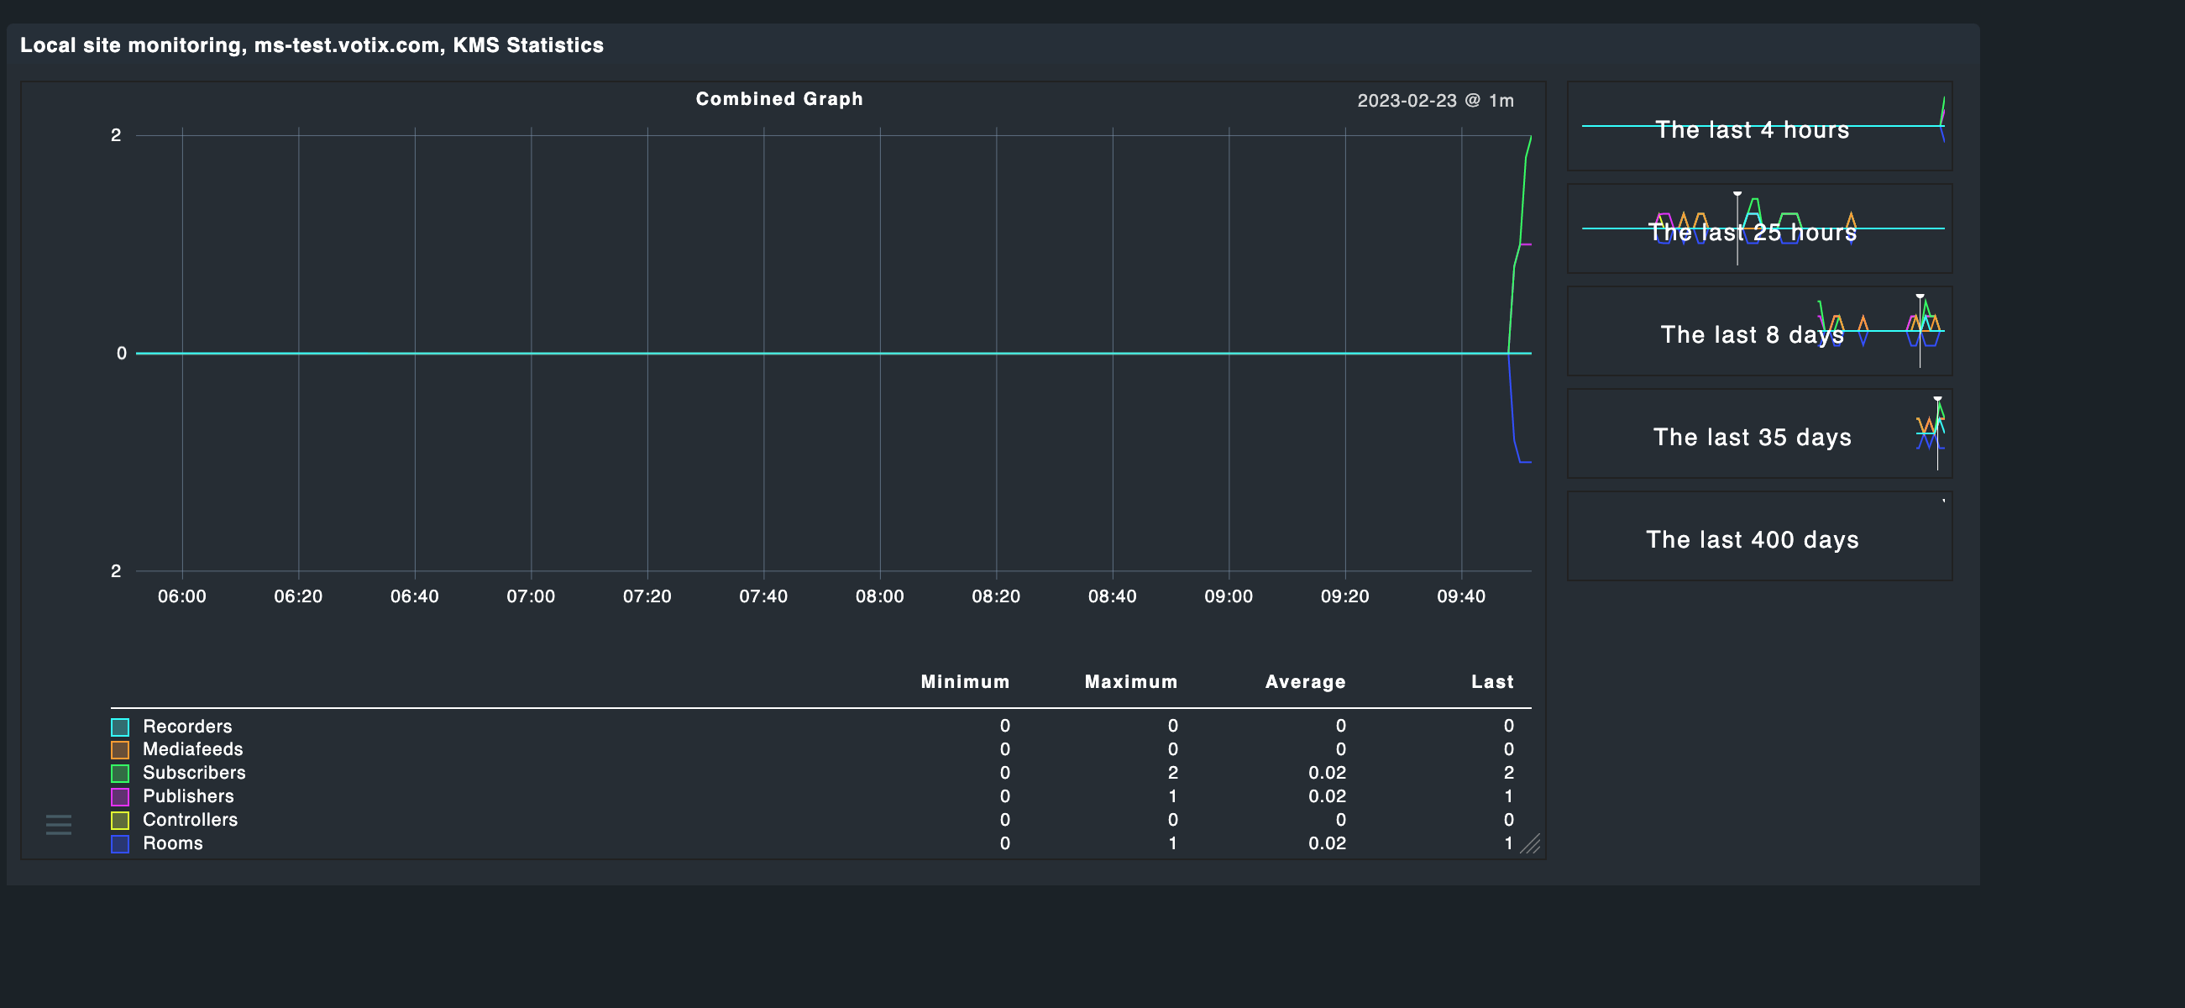Click the Subscribers green legend swatch
This screenshot has height=1008, width=2185.
[x=120, y=773]
